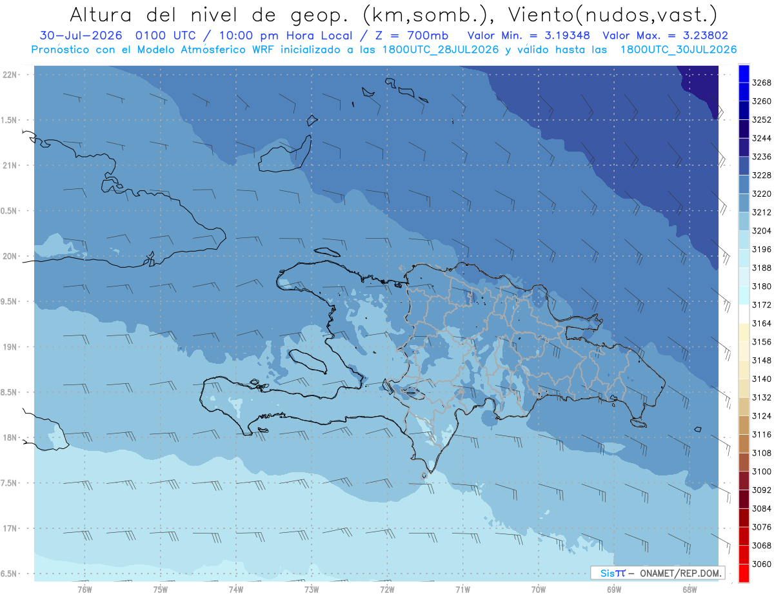Click the 7.5N latitude label
The width and height of the screenshot is (774, 598).
coord(8,483)
